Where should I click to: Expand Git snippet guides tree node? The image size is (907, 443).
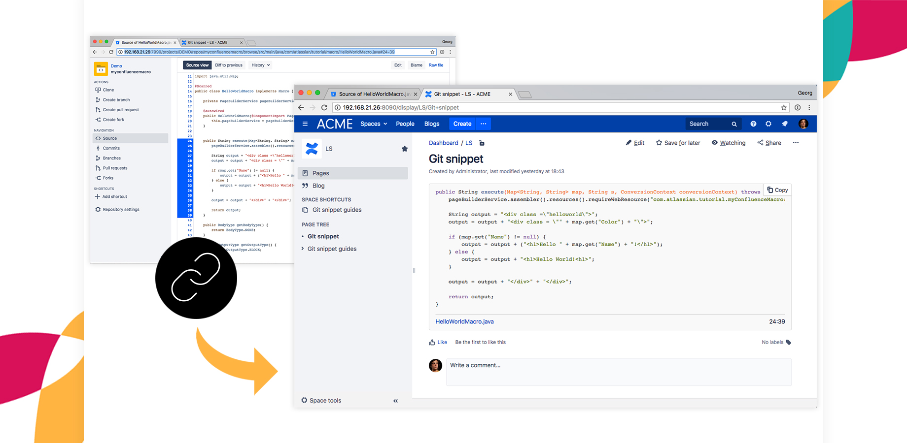point(303,249)
